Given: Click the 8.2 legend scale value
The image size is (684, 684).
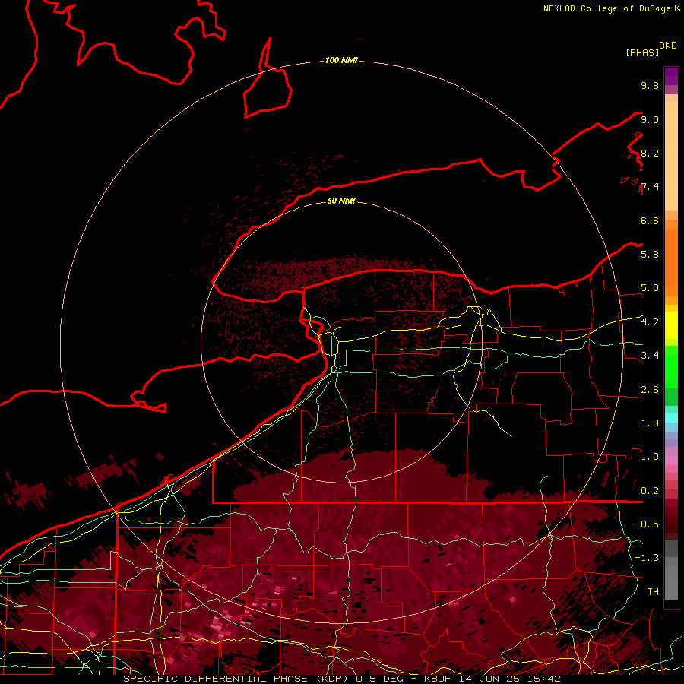Looking at the screenshot, I should [650, 153].
